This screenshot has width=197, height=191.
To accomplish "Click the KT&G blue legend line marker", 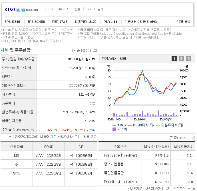I will pyautogui.click(x=114, y=125).
